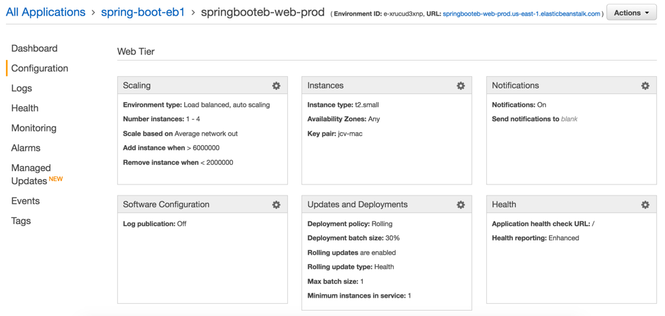Open Logs from the sidebar
The width and height of the screenshot is (665, 316).
pyautogui.click(x=22, y=88)
